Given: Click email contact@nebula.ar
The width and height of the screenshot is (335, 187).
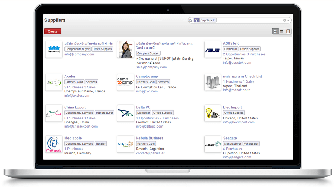Looking at the screenshot, I should tap(150, 153).
